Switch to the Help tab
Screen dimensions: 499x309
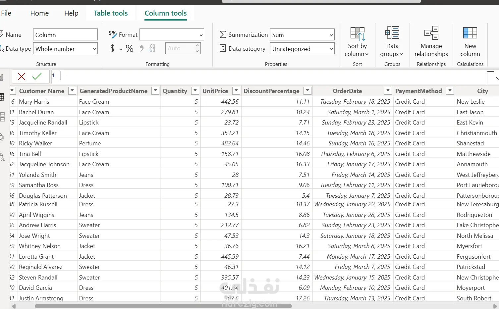(71, 13)
